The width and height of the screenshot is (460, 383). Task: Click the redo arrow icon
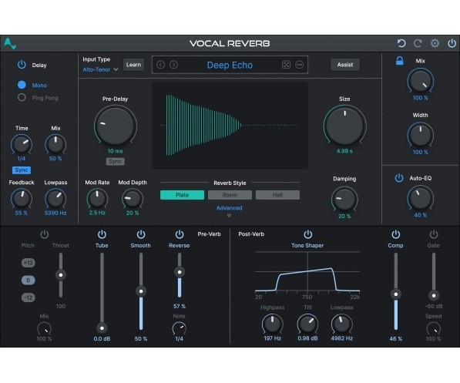418,43
